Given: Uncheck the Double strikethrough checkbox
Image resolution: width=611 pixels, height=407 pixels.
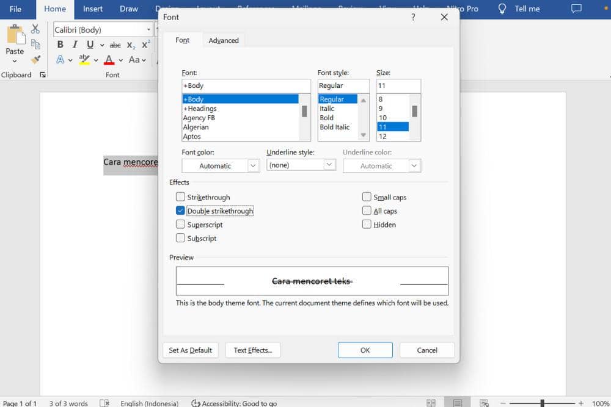Looking at the screenshot, I should click(180, 211).
